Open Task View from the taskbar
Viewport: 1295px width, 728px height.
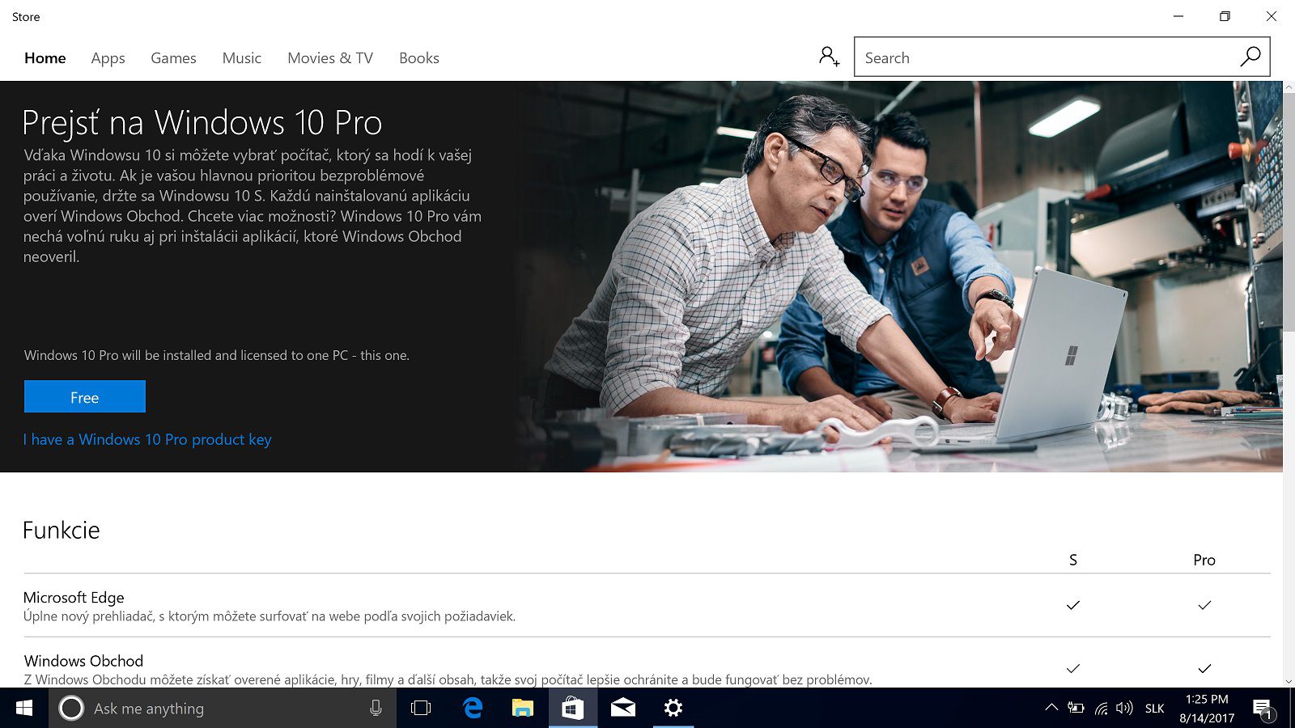pyautogui.click(x=421, y=708)
